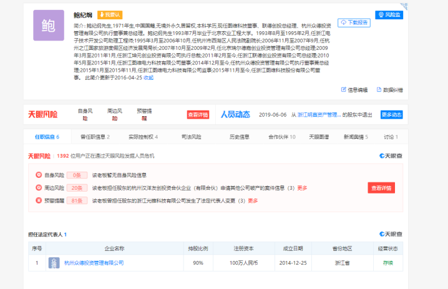Click the 持股比例 column header
448x289 pixels.
click(198, 248)
